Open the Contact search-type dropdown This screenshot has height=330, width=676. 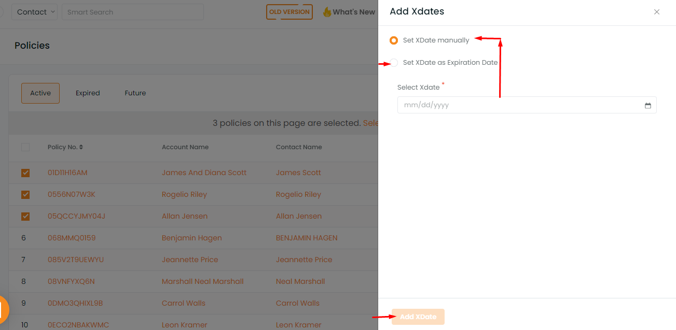34,12
